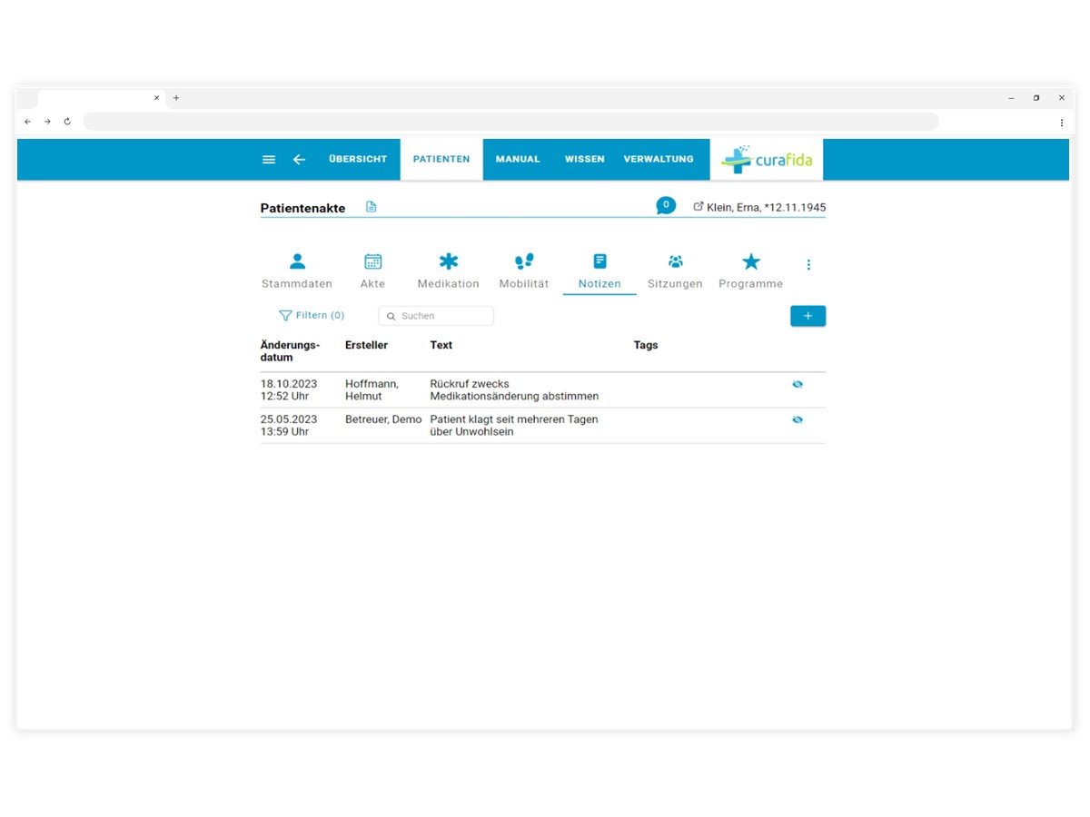The height and width of the screenshot is (817, 1090).
Task: Click the browser forward button
Action: 47,122
